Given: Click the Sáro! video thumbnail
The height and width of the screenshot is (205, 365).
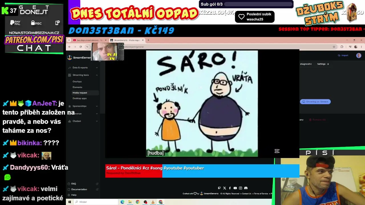Looking at the screenshot, I should click(202, 104).
